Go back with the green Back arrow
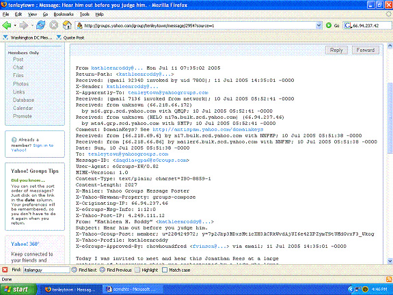393x295 pixels. coord(7,25)
